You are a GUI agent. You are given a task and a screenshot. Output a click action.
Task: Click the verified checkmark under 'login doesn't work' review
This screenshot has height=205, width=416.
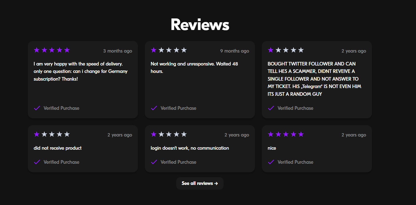click(154, 162)
